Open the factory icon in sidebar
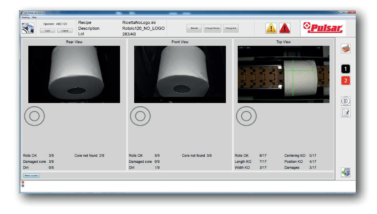This screenshot has width=377, height=214. [346, 48]
